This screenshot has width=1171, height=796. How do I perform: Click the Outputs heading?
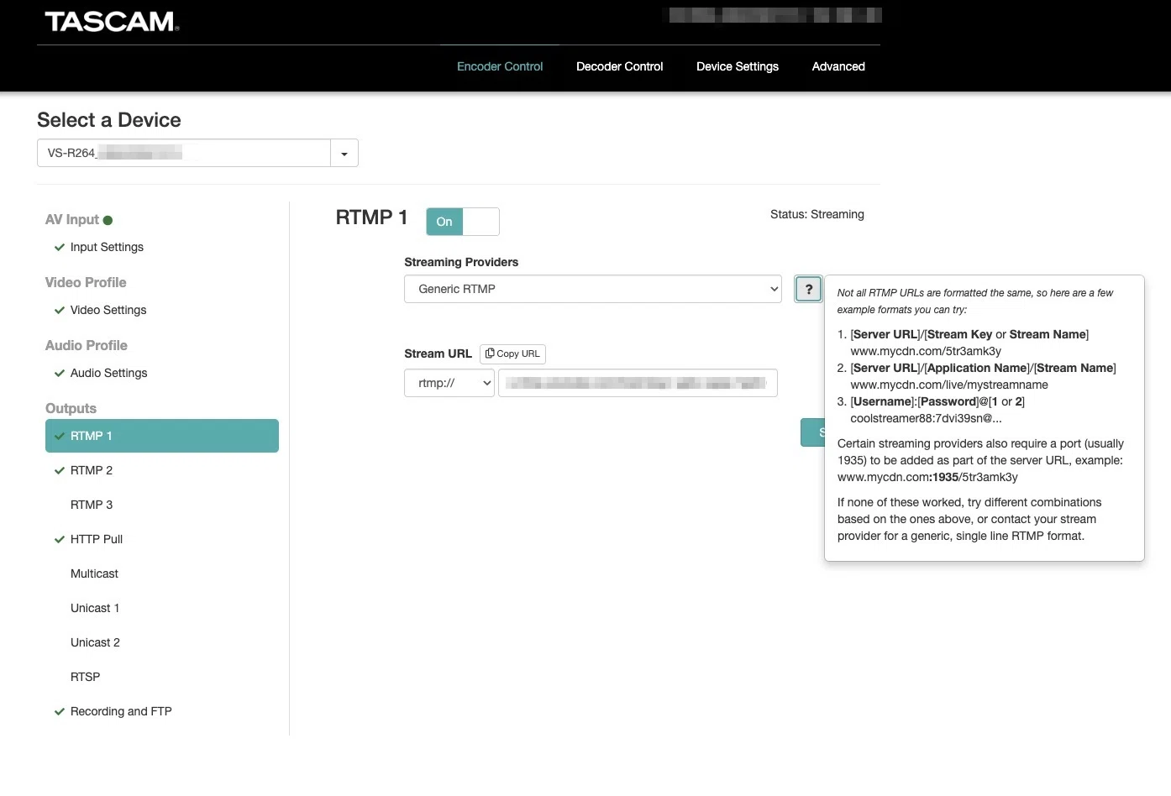(x=71, y=408)
